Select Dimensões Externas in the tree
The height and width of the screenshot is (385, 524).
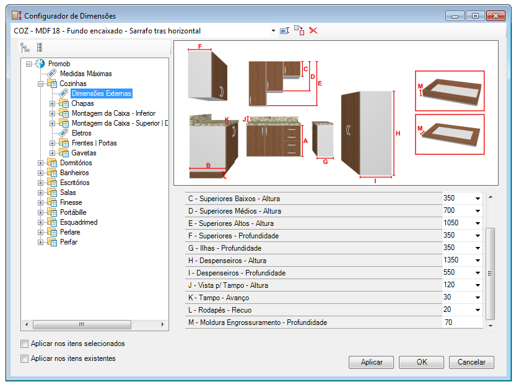click(102, 93)
